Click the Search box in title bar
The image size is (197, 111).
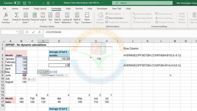(x=142, y=3)
